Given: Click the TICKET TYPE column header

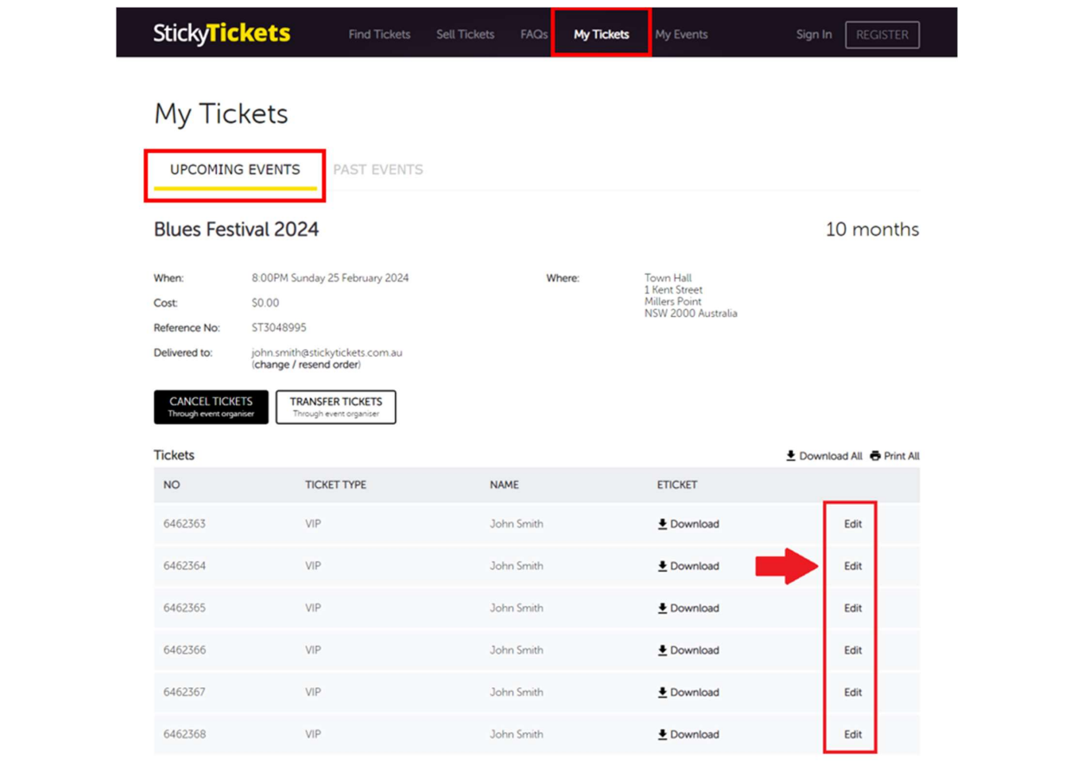Looking at the screenshot, I should click(335, 485).
